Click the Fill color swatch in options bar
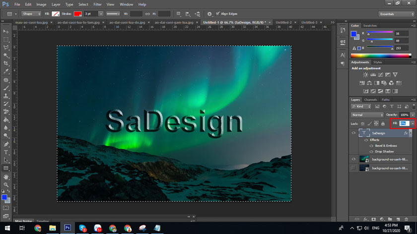 (56, 14)
